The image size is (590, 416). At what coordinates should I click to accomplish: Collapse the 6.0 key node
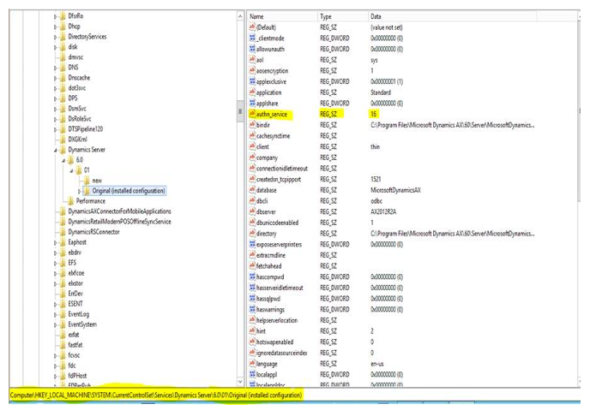[x=63, y=160]
